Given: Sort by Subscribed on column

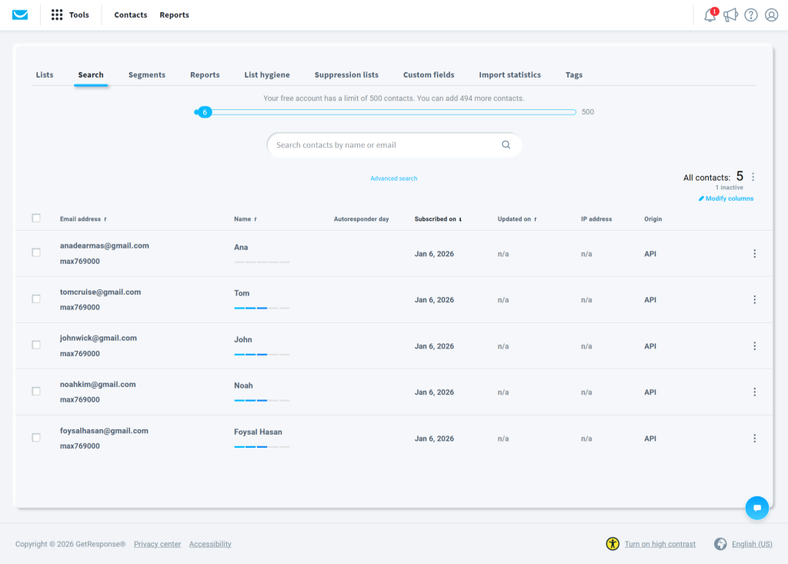Looking at the screenshot, I should (438, 219).
